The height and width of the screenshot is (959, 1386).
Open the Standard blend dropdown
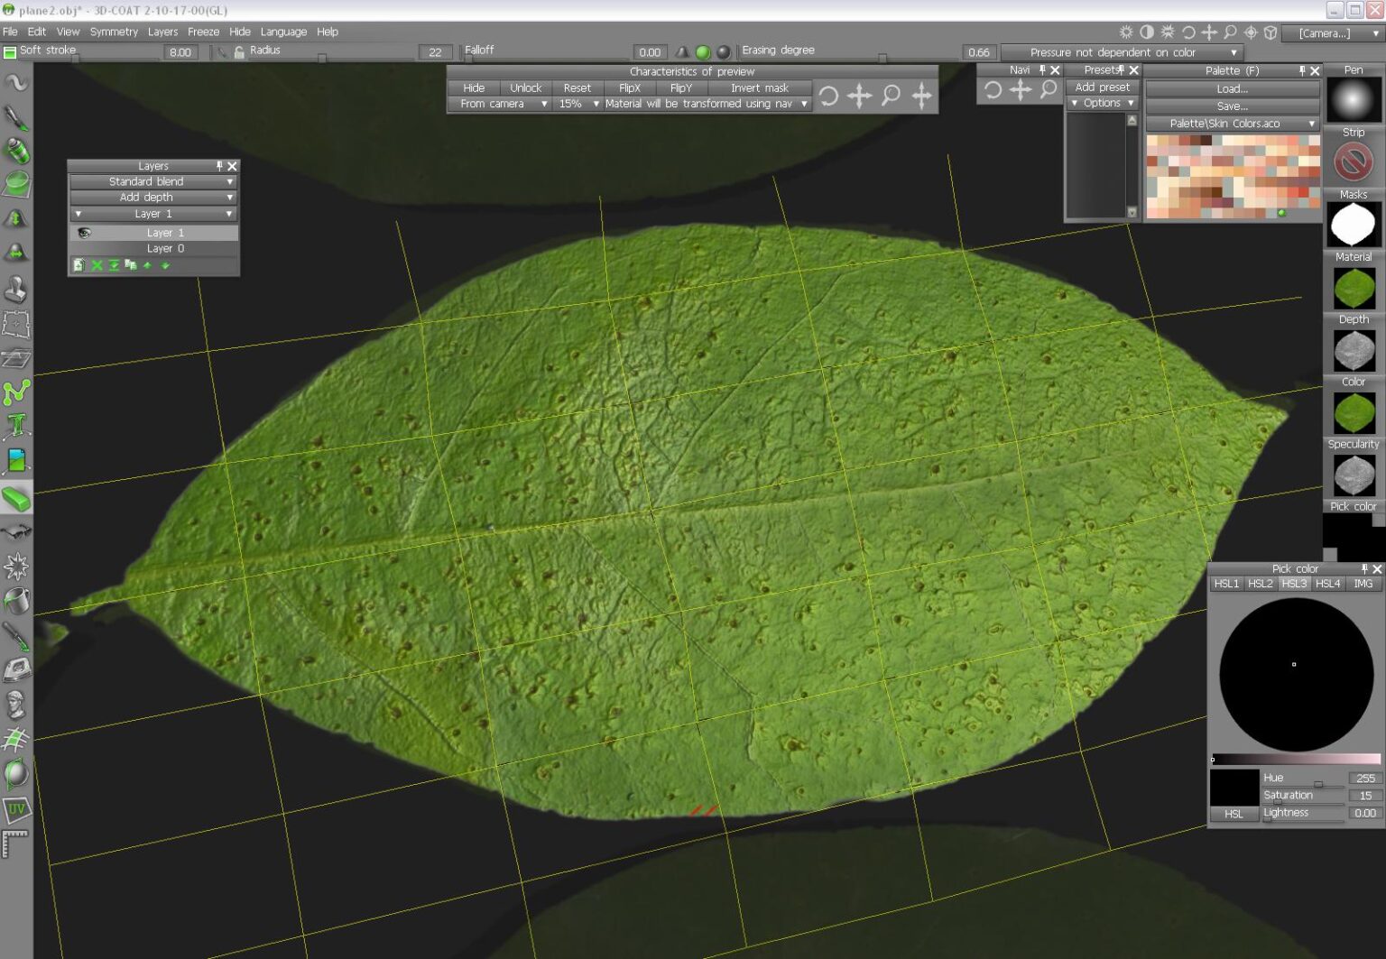(x=153, y=181)
